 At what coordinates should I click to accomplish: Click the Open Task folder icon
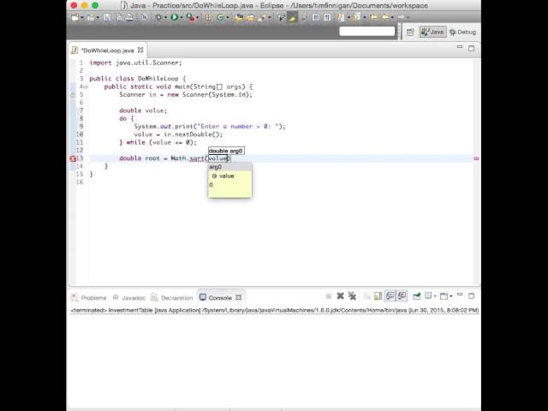250,17
